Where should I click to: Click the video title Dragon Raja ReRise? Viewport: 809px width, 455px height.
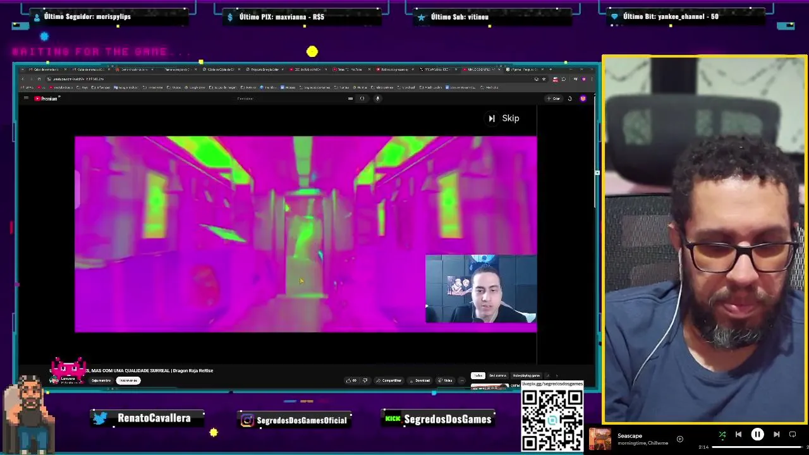click(131, 370)
